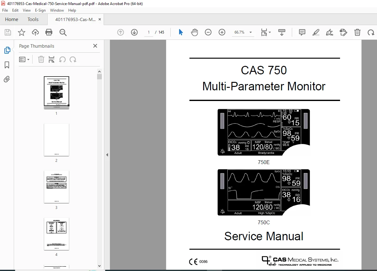Activate the selection arrow tool

(181, 32)
